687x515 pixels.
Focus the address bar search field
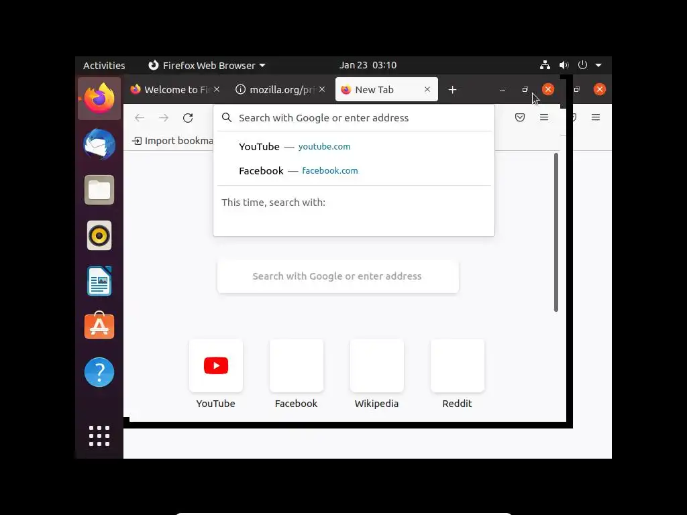click(x=354, y=118)
